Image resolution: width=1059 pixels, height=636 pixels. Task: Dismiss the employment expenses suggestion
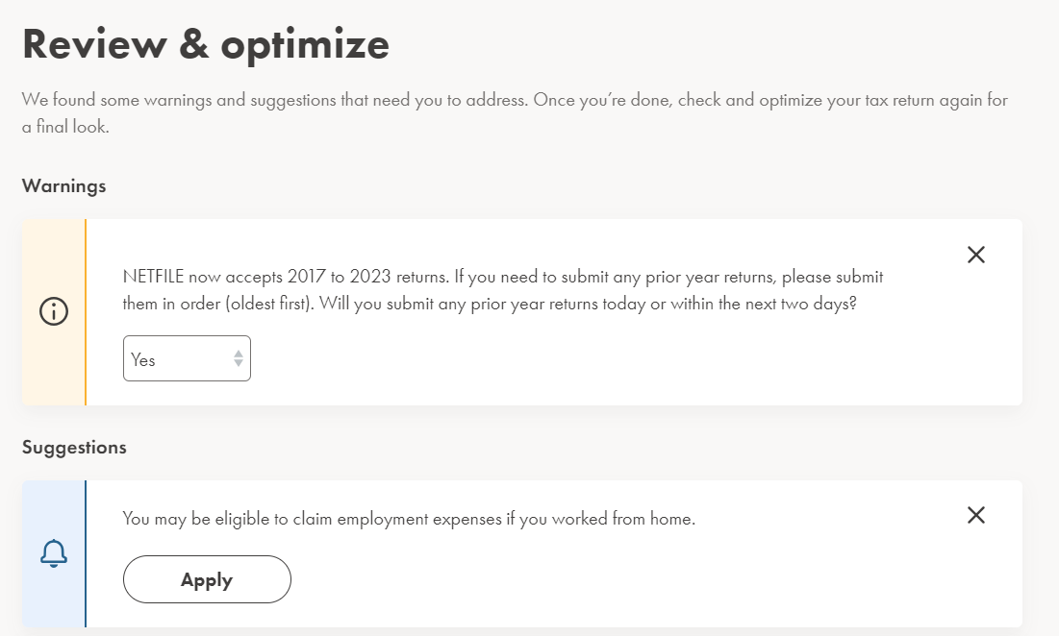pyautogui.click(x=976, y=515)
